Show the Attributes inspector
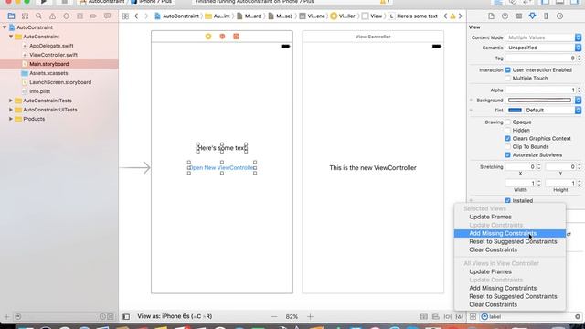Image resolution: width=585 pixels, height=329 pixels. 532,16
